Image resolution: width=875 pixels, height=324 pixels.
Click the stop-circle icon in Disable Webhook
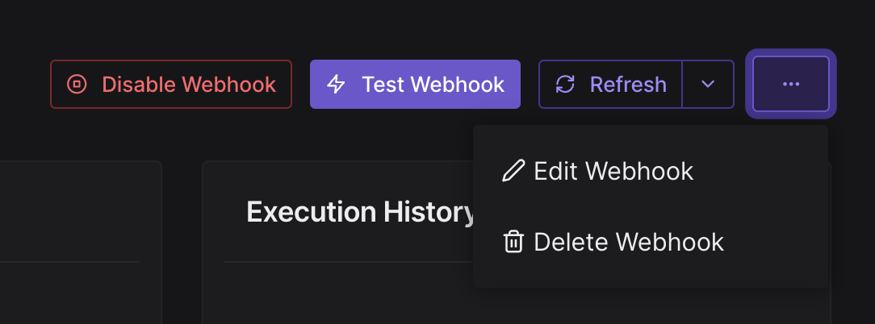tap(77, 84)
